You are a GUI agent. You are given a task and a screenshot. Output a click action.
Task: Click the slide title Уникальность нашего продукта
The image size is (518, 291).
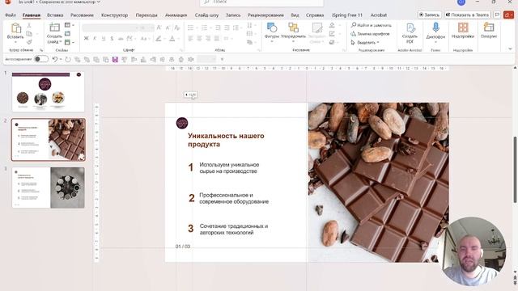click(226, 140)
